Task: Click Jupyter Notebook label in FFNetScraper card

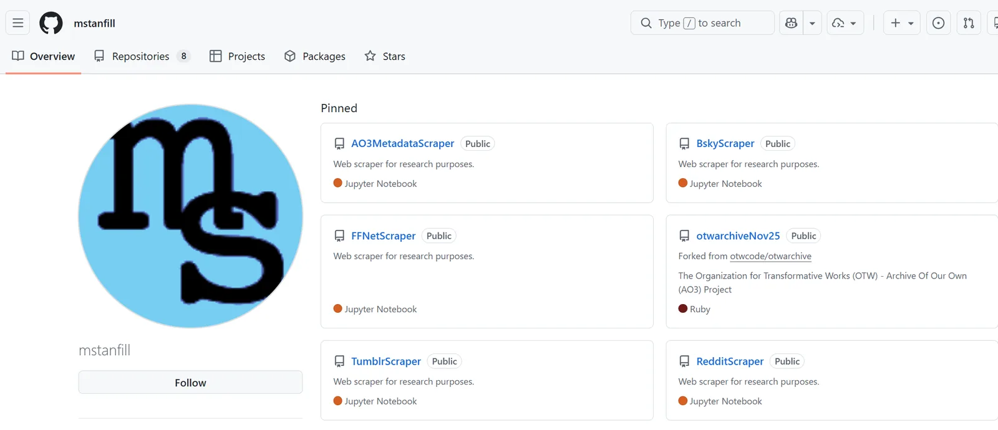Action: click(x=381, y=309)
